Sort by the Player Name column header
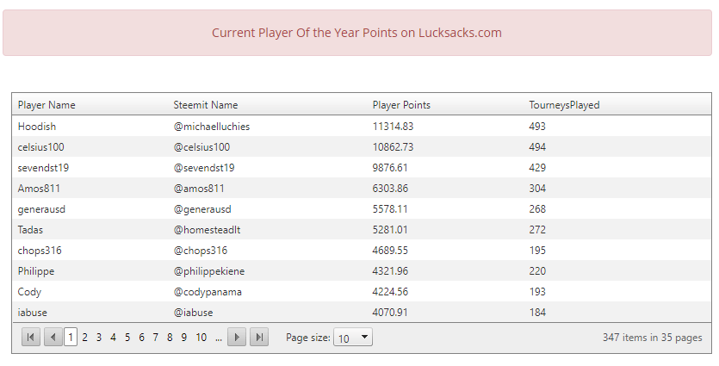This screenshot has height=366, width=719. pyautogui.click(x=46, y=105)
